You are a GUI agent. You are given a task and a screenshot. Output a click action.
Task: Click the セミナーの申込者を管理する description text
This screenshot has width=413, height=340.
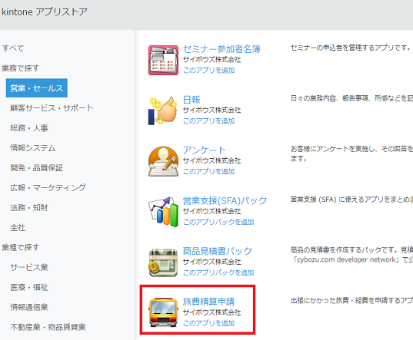(x=350, y=48)
